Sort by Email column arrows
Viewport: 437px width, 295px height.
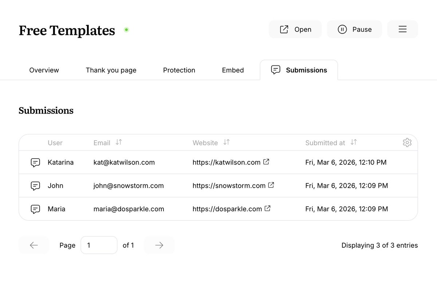pyautogui.click(x=119, y=142)
